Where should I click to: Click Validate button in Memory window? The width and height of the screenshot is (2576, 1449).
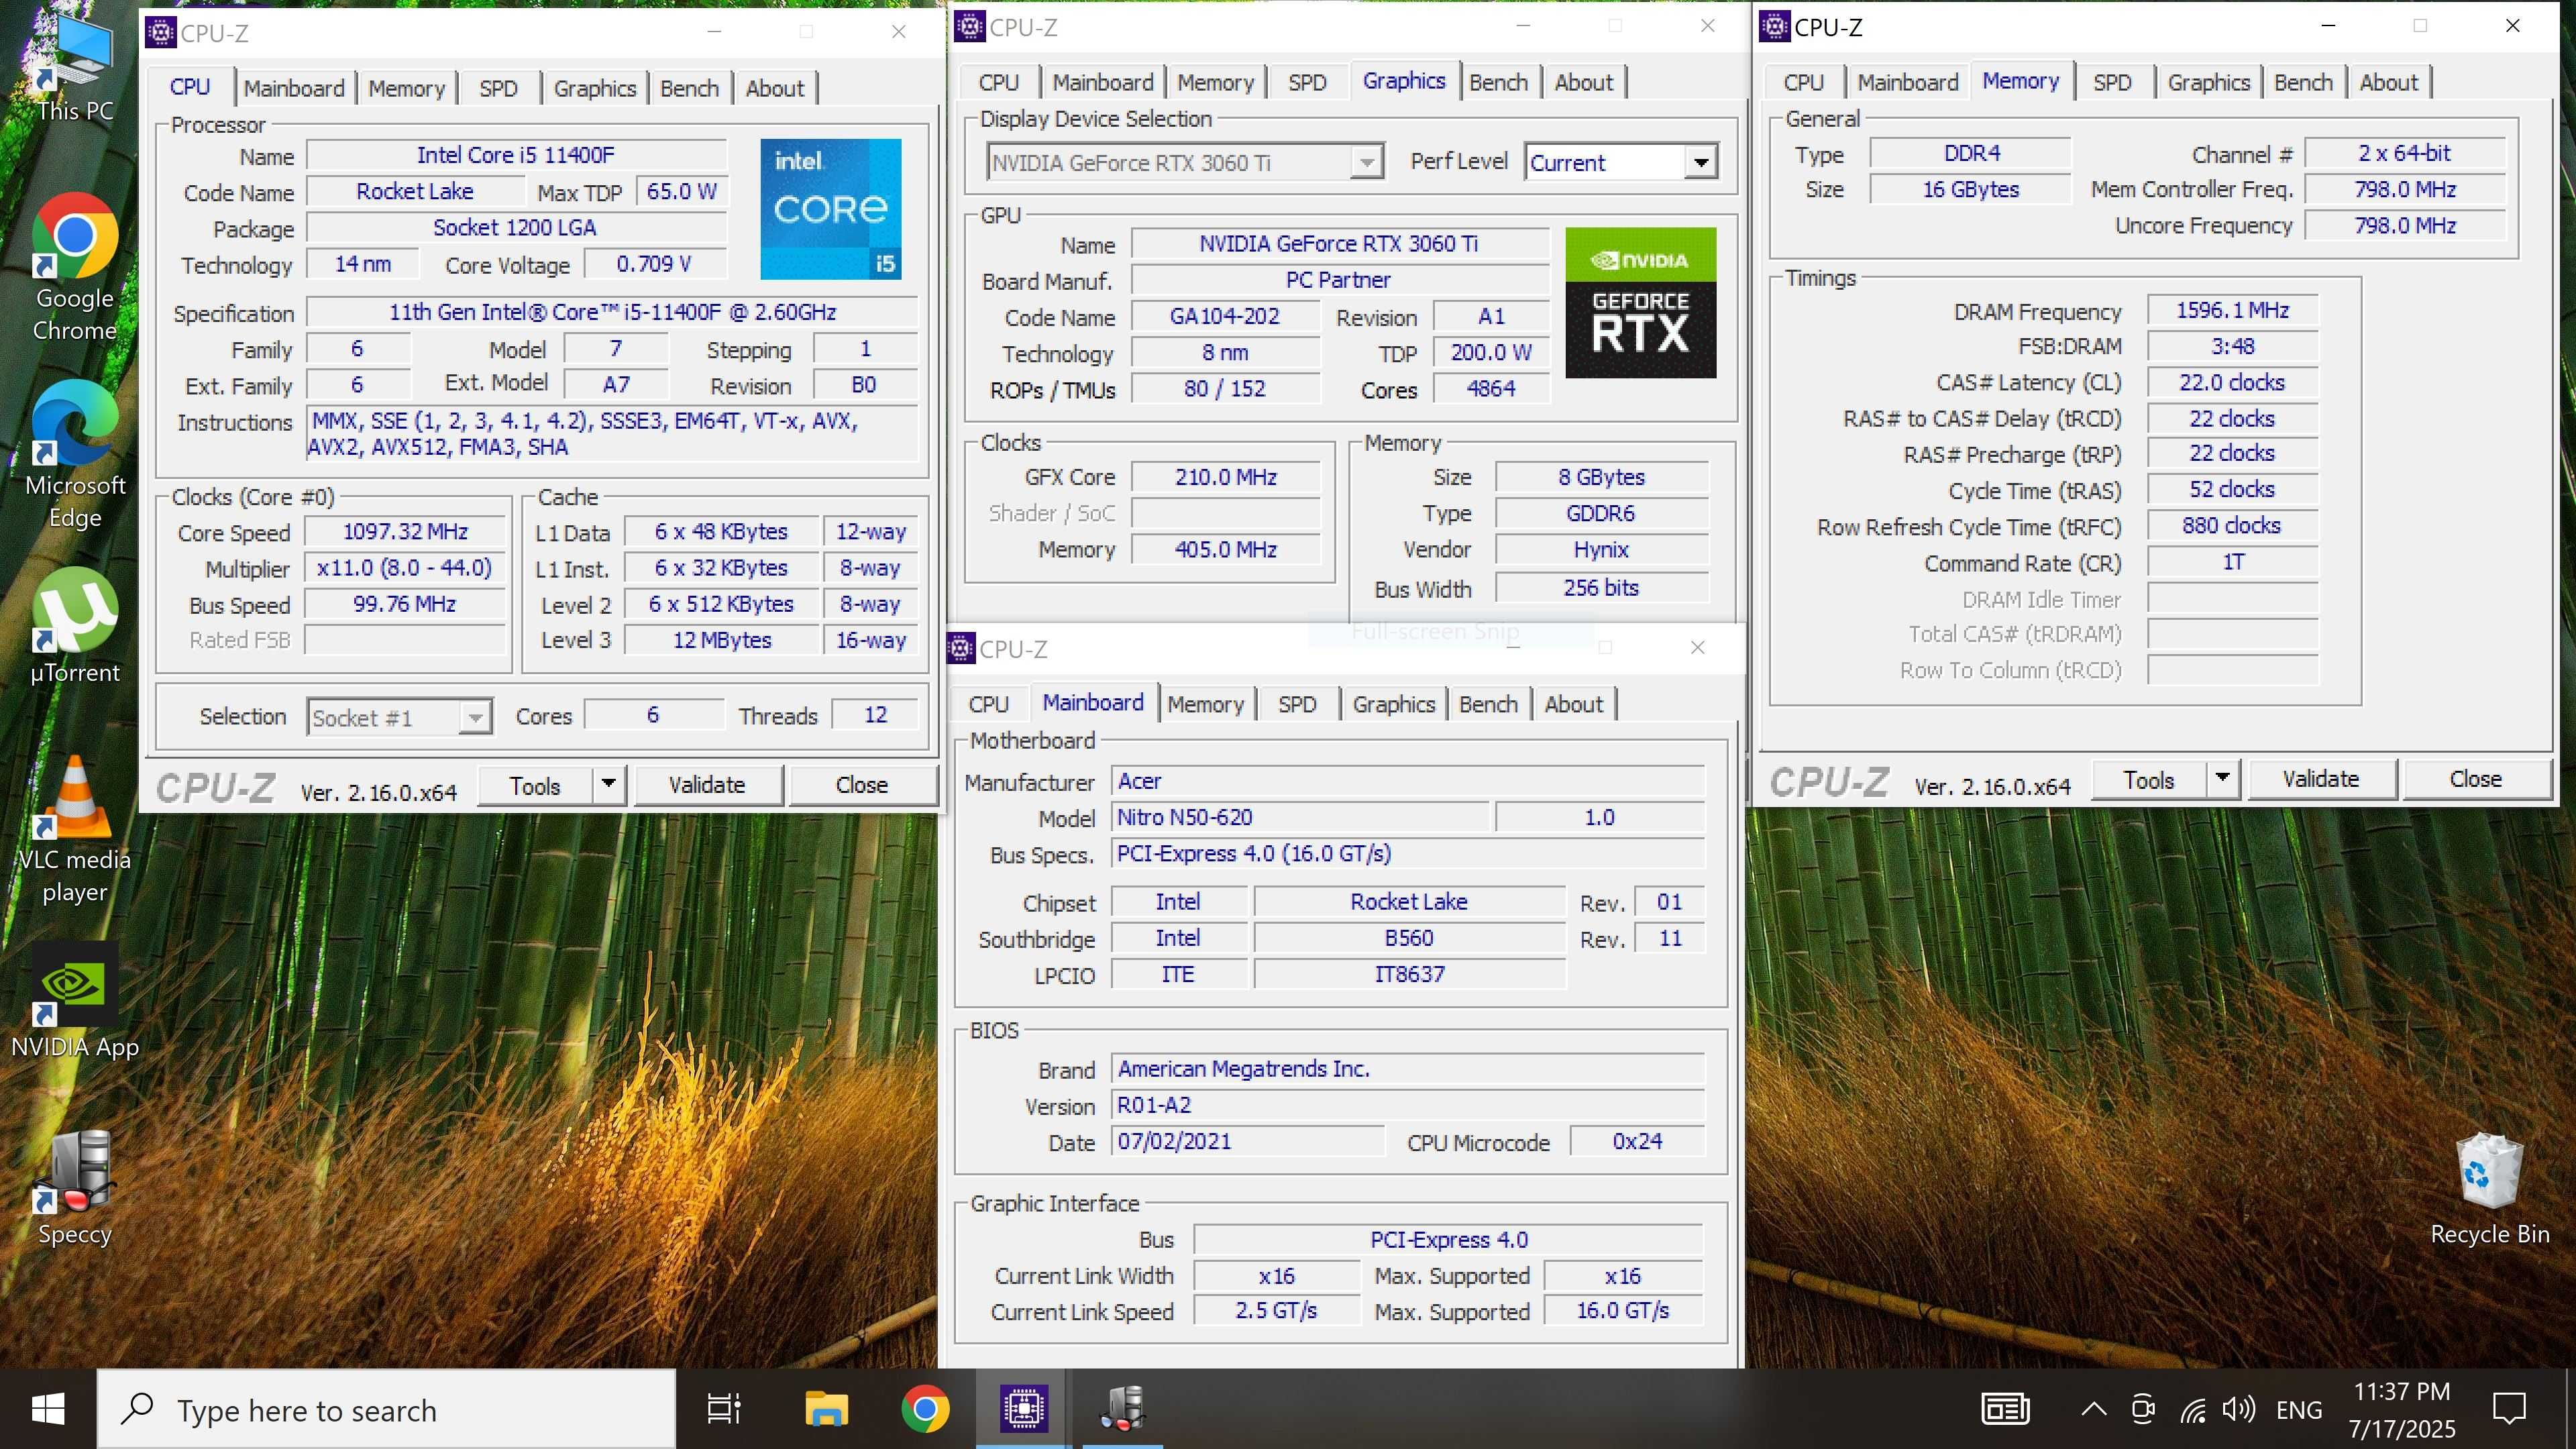2320,779
